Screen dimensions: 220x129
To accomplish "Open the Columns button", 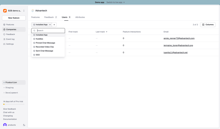I will pyautogui.click(x=208, y=25).
